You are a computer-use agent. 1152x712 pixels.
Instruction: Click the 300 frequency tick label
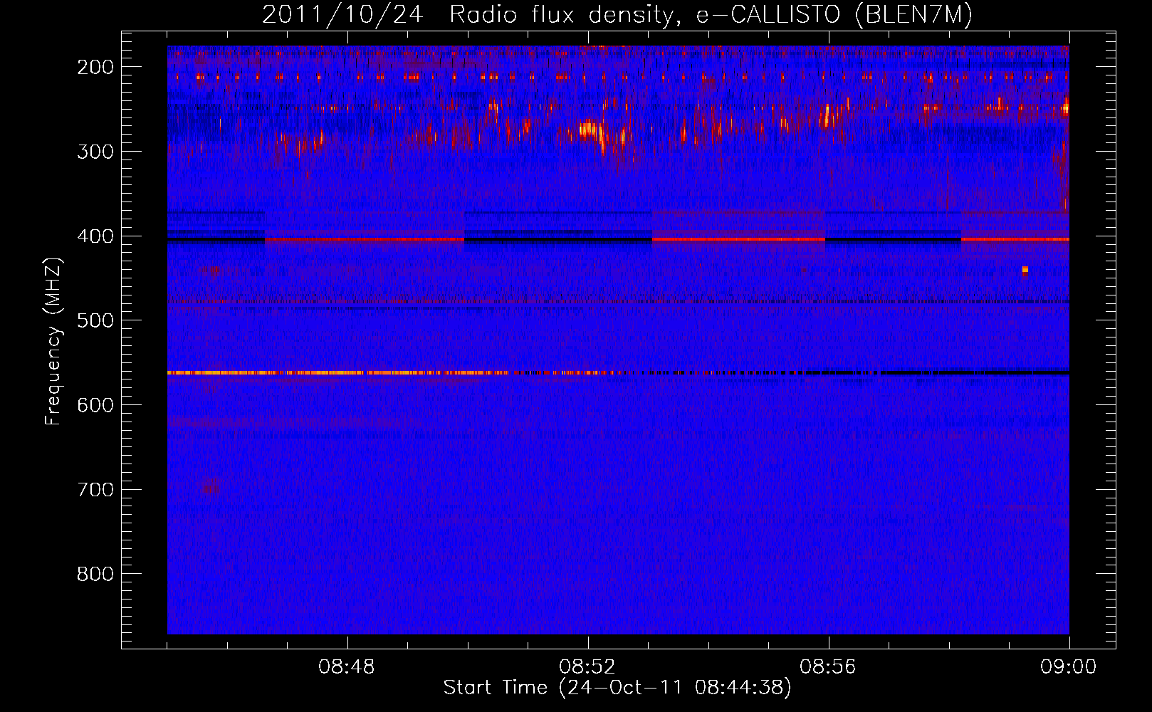[x=95, y=152]
